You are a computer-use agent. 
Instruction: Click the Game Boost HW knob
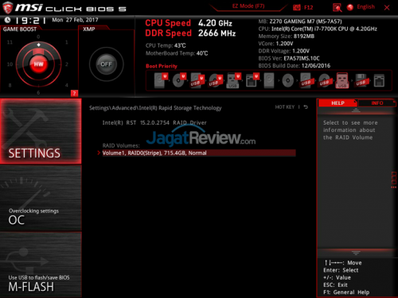pos(38,64)
